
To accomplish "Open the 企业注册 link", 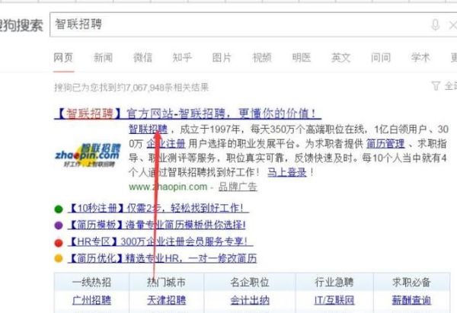I will click(166, 144).
